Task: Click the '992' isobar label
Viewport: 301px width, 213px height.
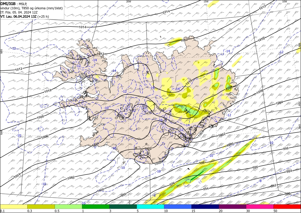Action: 274,185
